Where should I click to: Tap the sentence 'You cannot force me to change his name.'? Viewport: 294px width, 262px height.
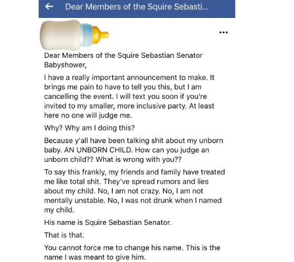click(x=114, y=248)
